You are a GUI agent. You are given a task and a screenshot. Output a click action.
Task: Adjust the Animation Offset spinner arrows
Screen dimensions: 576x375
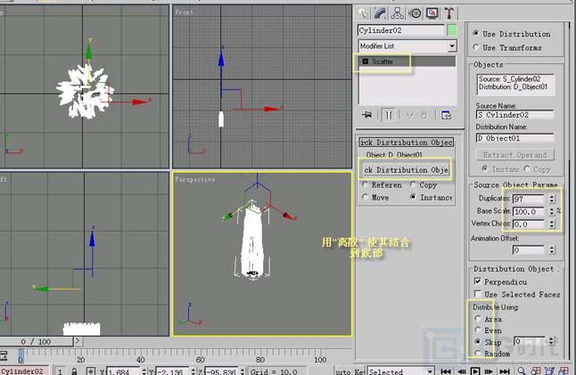[x=552, y=250]
